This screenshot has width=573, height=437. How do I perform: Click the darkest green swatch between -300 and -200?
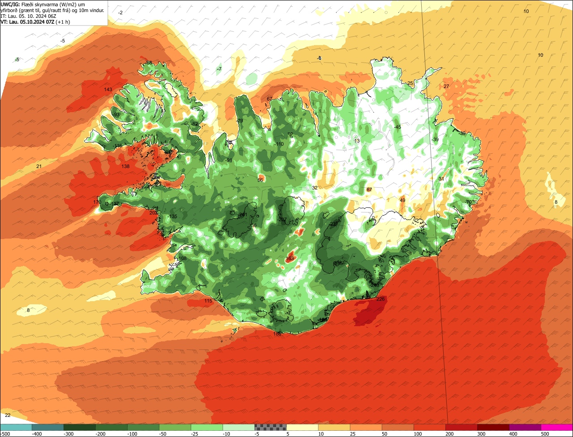tap(79, 427)
